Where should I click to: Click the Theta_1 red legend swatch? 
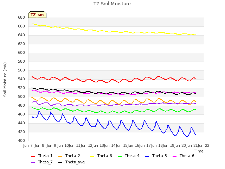pos(33,156)
